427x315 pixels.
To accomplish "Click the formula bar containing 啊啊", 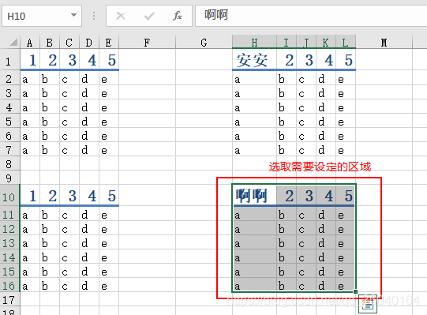I will [x=311, y=16].
